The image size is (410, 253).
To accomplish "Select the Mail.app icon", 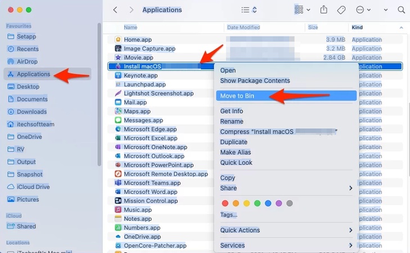I will pyautogui.click(x=118, y=102).
